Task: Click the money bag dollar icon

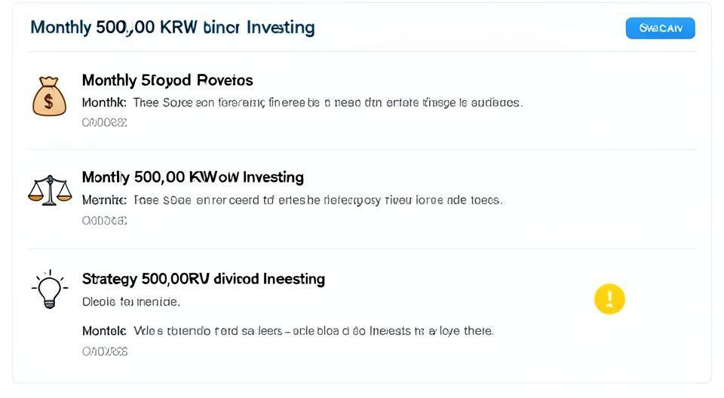Action: [49, 96]
